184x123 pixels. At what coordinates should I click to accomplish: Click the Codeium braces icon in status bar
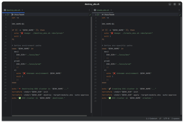[x=147, y=119]
